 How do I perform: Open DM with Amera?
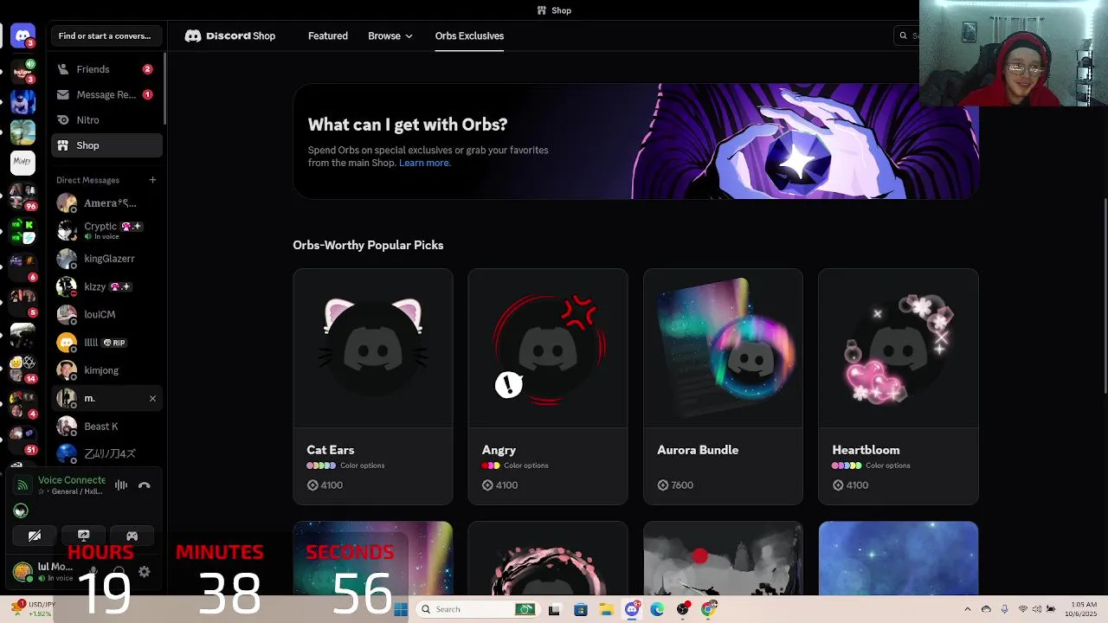(106, 203)
